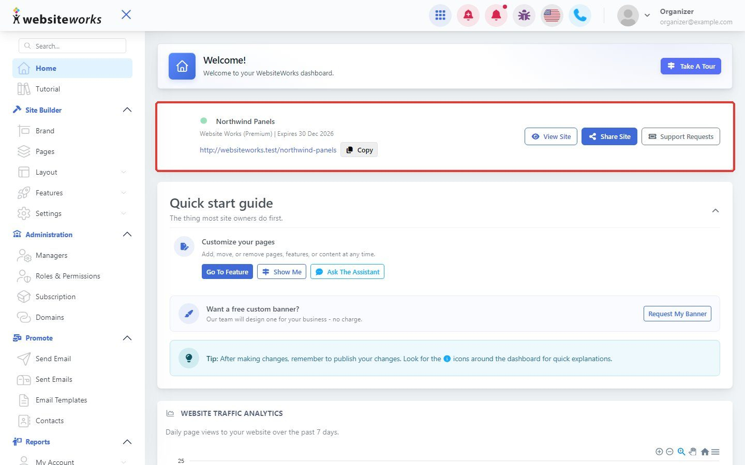Collapse the Promote section
745x465 pixels.
pyautogui.click(x=127, y=338)
